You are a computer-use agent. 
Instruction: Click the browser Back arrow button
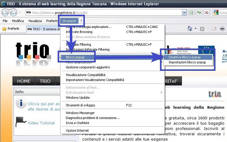(x=5, y=13)
